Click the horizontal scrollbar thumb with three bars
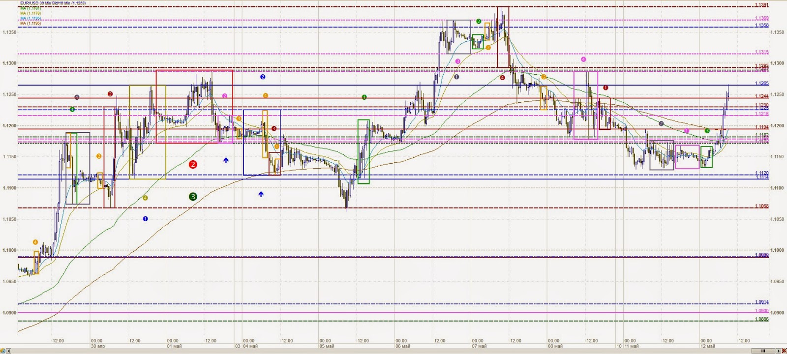This screenshot has height=354, width=787. (x=763, y=351)
